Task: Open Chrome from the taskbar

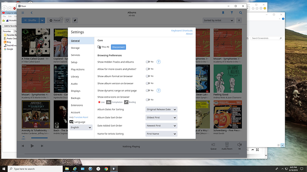Action: tap(106, 169)
